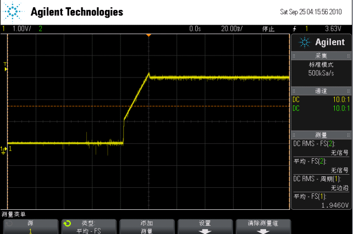Click the down arrow on 设置 softkey
Screen dimensions: 353x234
click(x=205, y=232)
